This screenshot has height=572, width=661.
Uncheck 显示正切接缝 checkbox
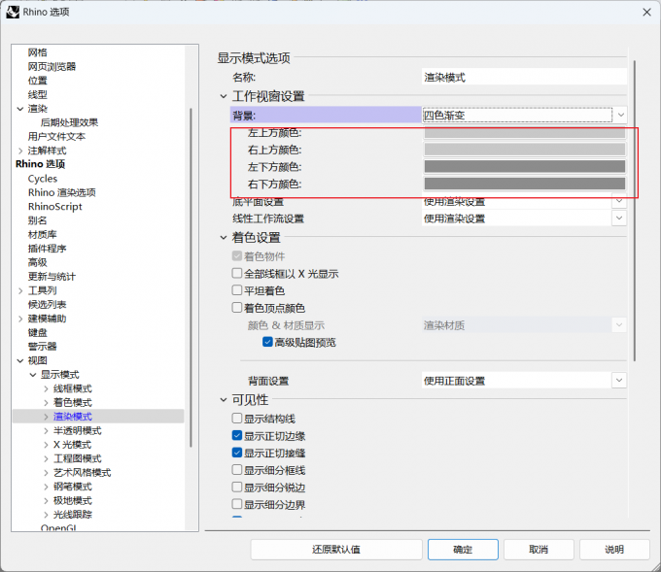pyautogui.click(x=237, y=453)
